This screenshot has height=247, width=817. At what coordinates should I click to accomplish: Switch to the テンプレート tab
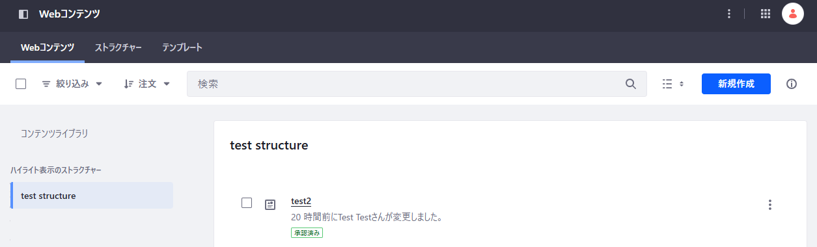pos(182,47)
